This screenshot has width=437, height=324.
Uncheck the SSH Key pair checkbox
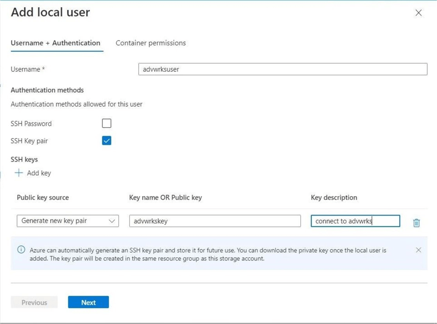click(x=106, y=141)
